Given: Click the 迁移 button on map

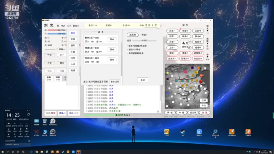Looking at the screenshot, I should (x=204, y=100).
